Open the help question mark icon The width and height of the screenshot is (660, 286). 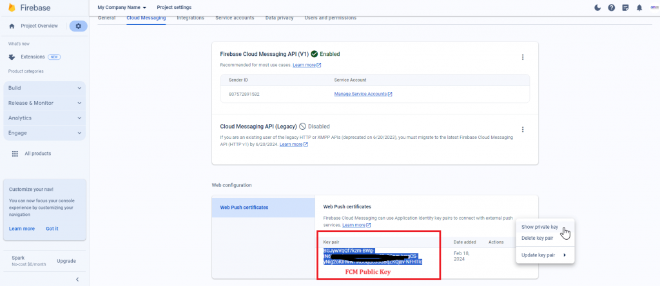tap(611, 8)
